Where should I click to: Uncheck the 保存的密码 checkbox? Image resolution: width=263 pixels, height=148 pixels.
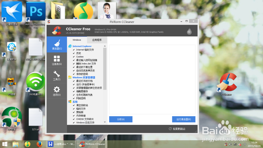pos(74,74)
